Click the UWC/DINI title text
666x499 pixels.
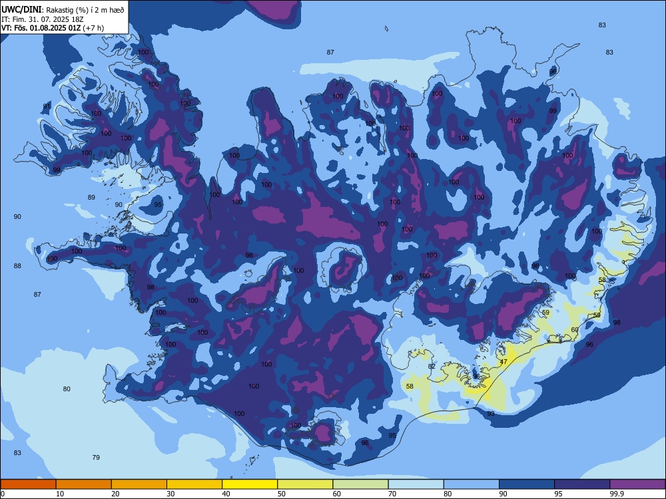tap(21, 9)
